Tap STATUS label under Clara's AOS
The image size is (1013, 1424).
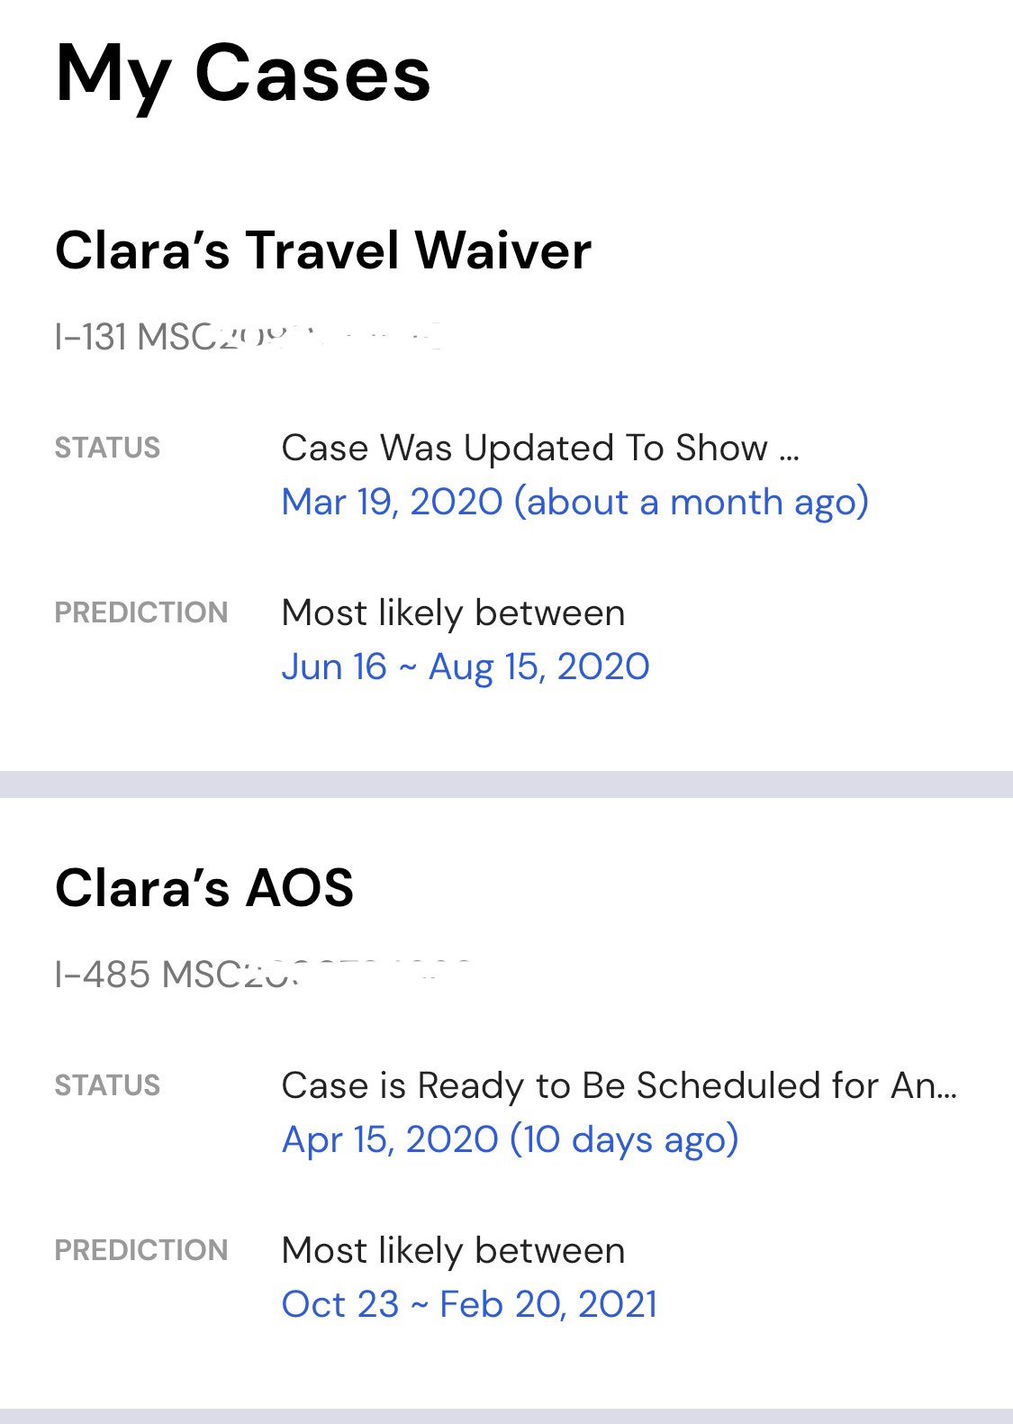107,1085
